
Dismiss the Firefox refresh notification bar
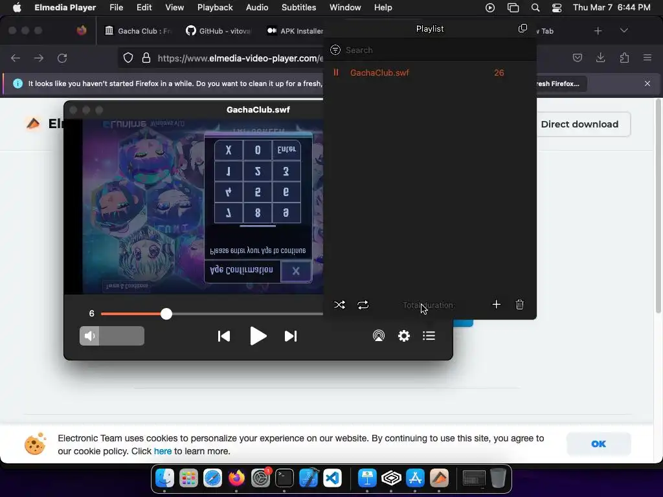[x=647, y=83]
